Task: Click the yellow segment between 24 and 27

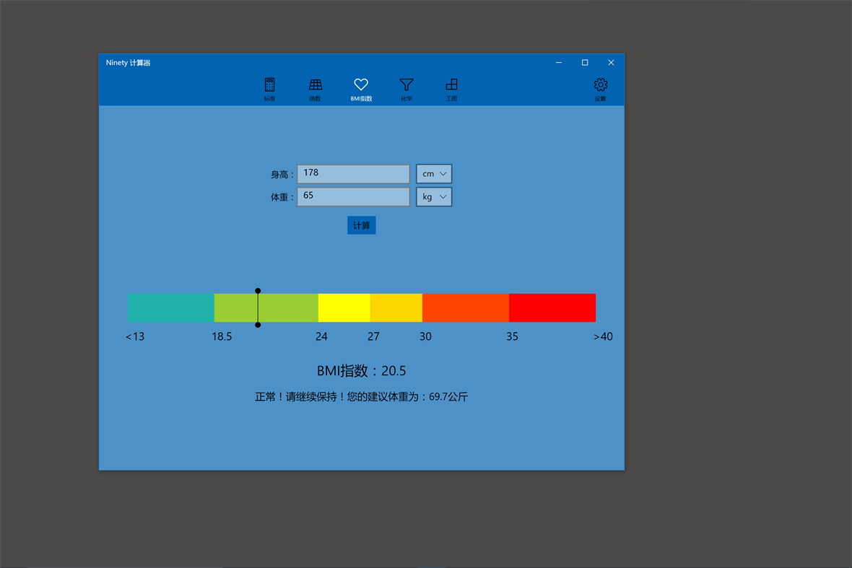Action: [345, 307]
